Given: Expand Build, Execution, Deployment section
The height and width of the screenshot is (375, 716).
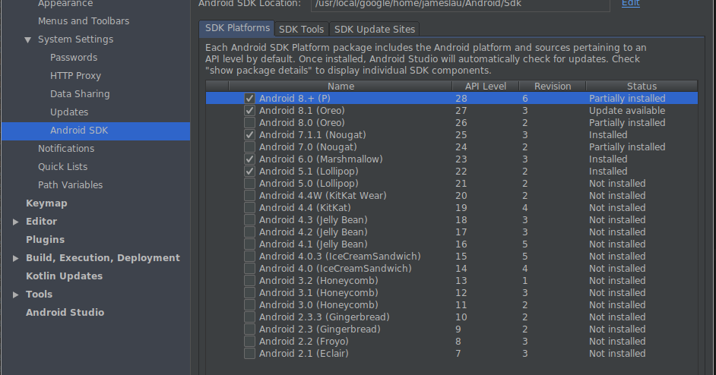Looking at the screenshot, I should [16, 258].
